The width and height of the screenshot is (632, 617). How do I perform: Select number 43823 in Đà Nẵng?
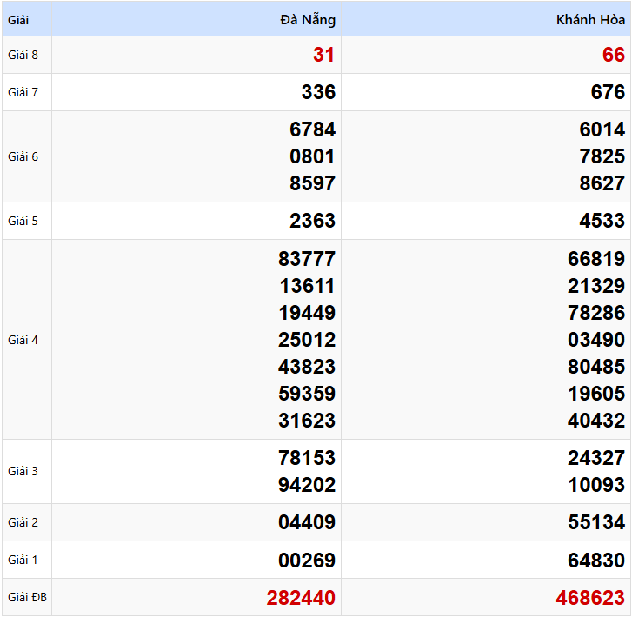(x=307, y=367)
